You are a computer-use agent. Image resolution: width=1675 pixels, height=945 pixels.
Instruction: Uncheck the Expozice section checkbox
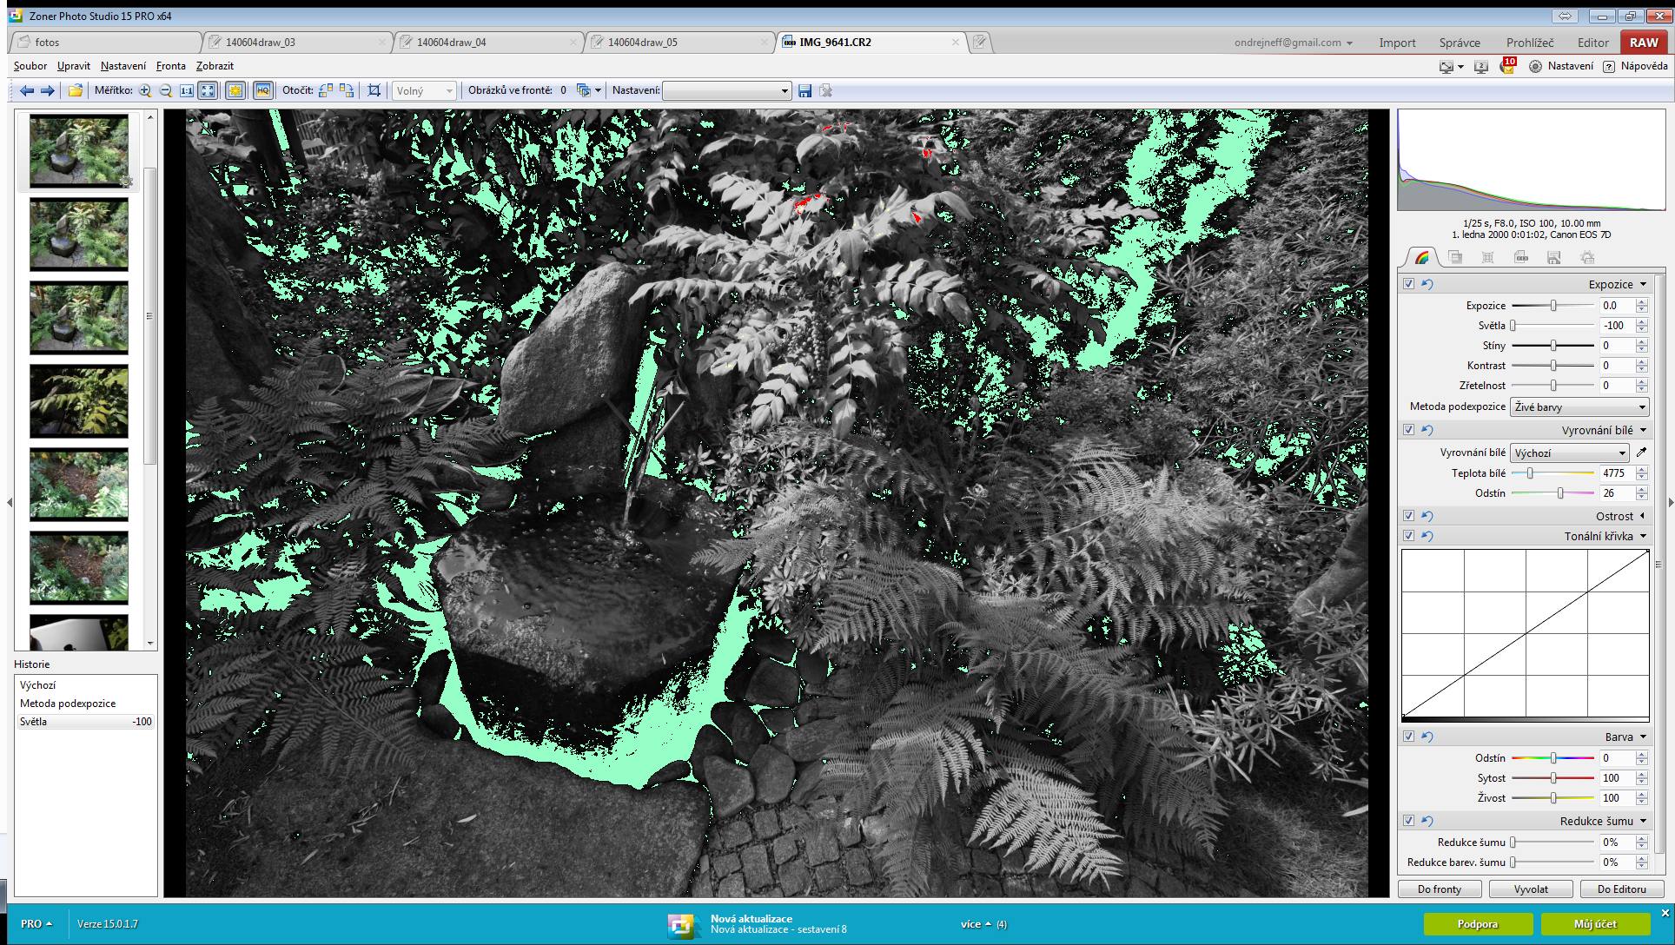point(1408,284)
